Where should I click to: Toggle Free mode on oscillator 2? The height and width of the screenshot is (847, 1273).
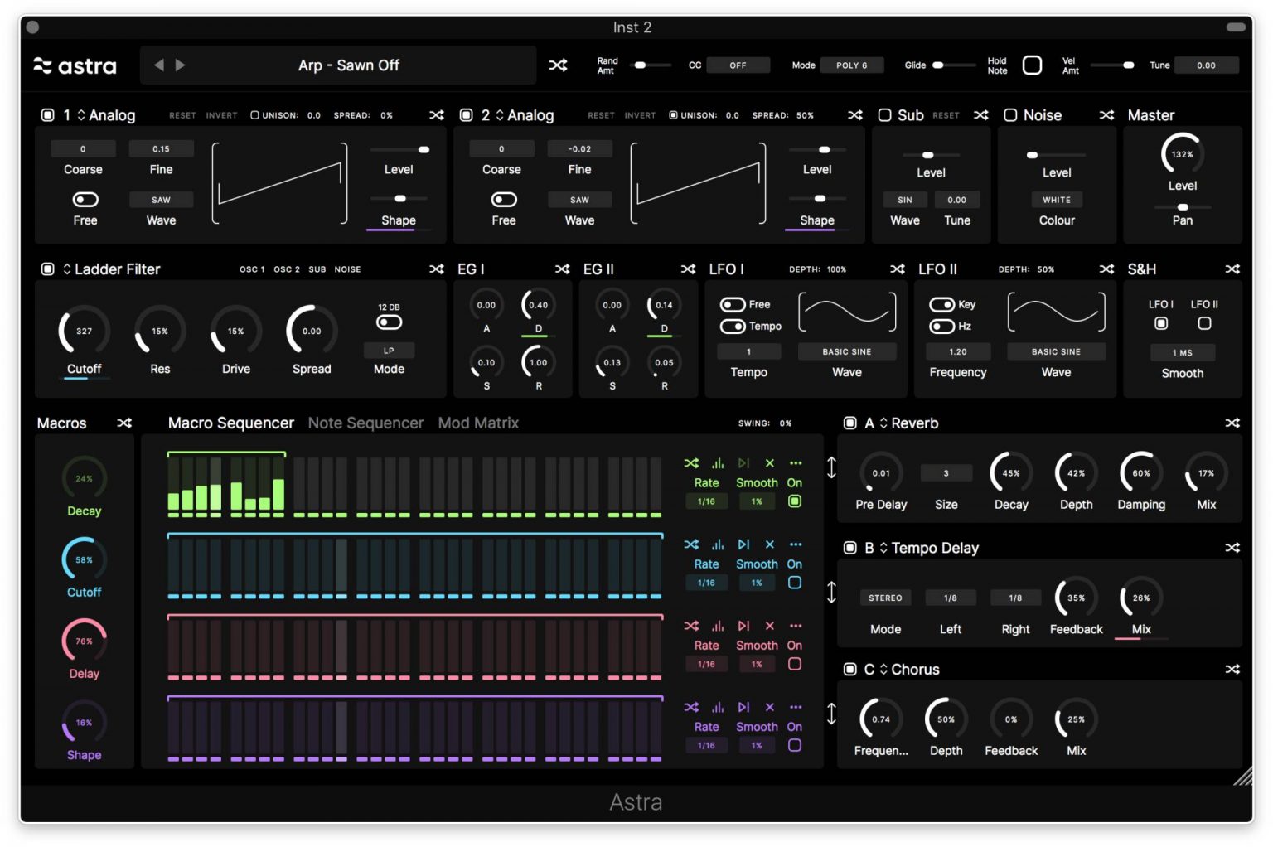(503, 199)
